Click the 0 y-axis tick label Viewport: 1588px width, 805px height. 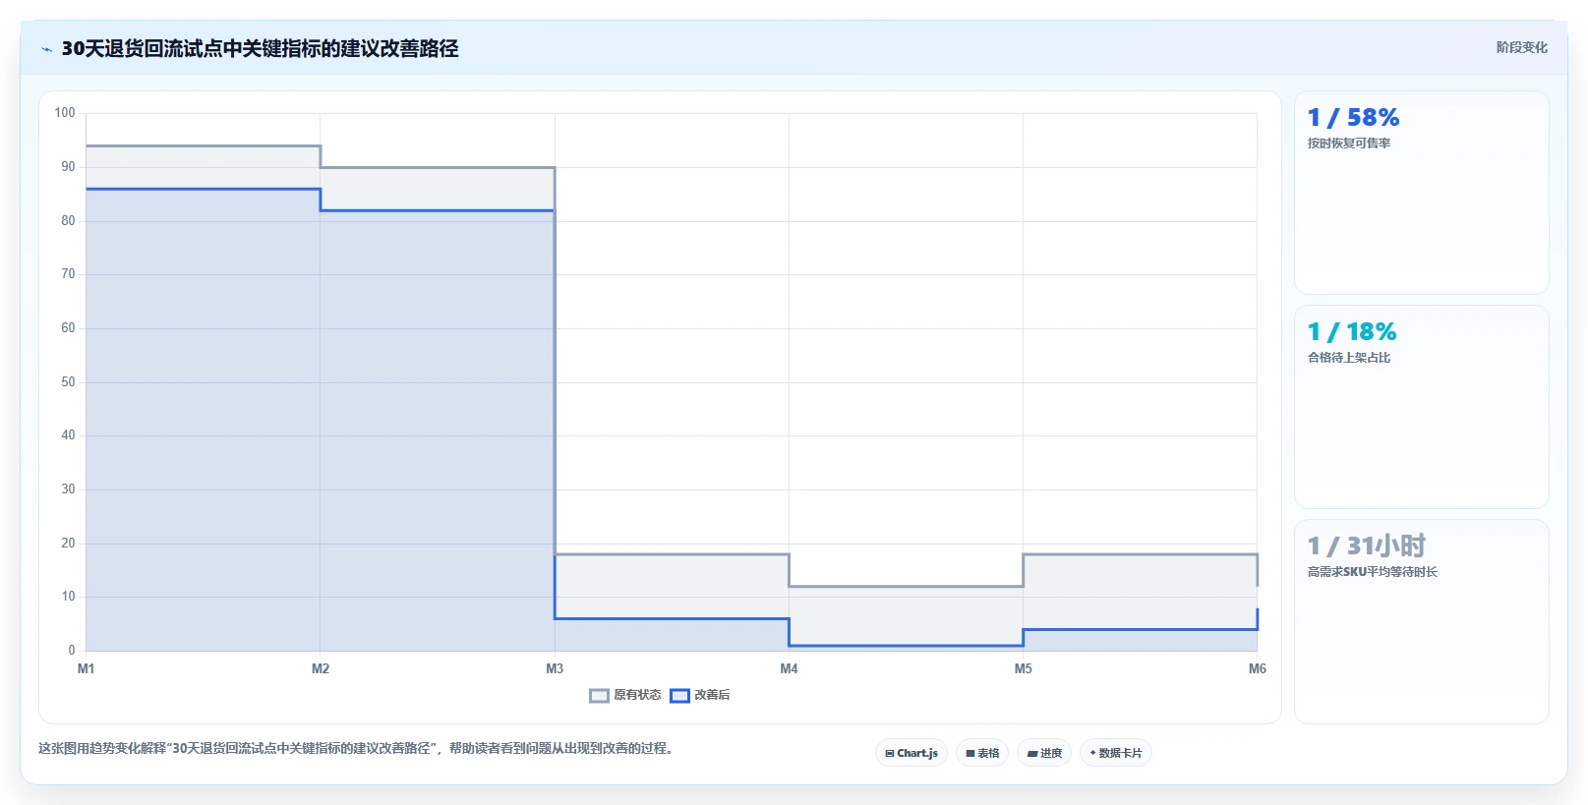point(71,651)
